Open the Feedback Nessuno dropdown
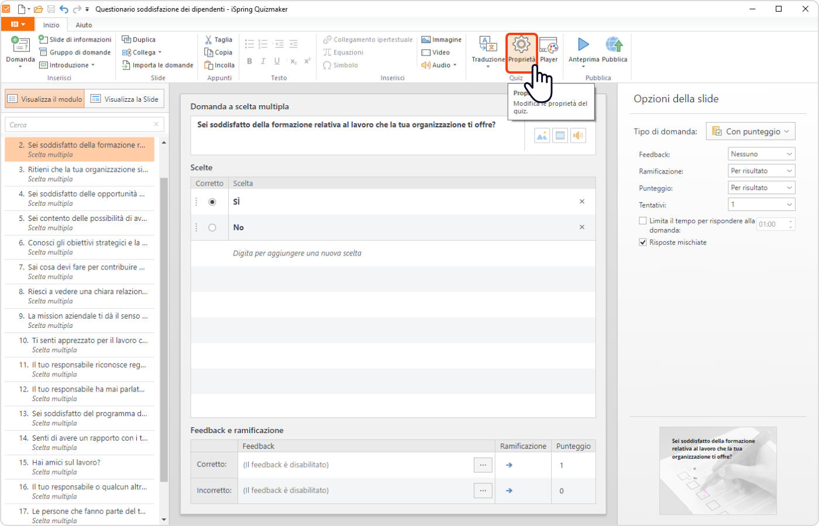 [762, 154]
